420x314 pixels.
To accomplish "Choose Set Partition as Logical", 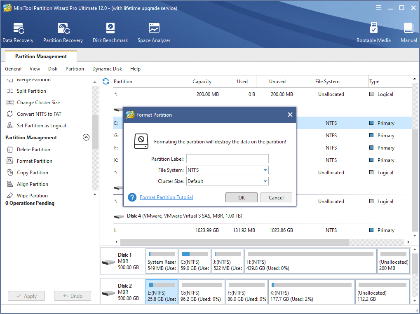I will click(41, 126).
